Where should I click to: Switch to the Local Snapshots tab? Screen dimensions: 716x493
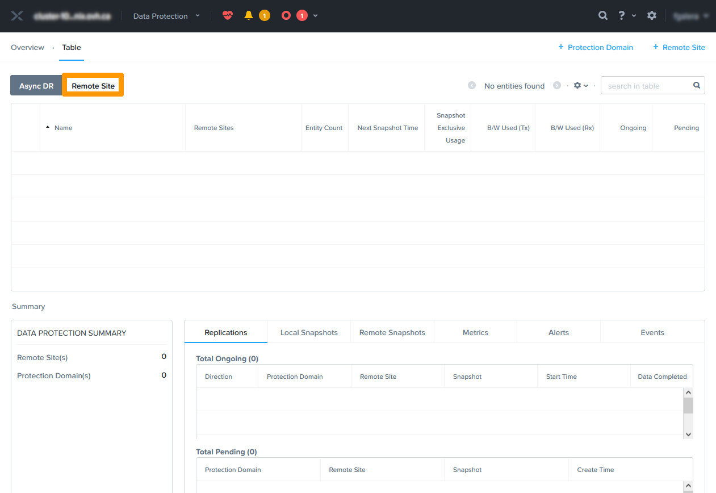[x=309, y=332]
